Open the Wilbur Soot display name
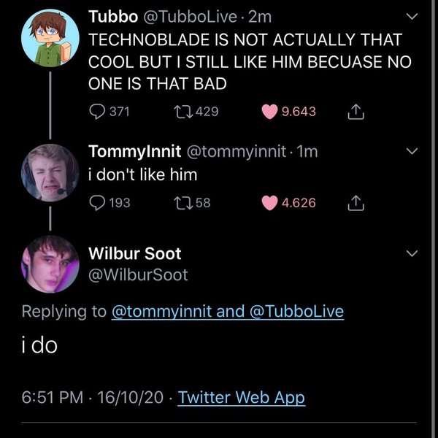438x438 pixels. click(x=134, y=254)
